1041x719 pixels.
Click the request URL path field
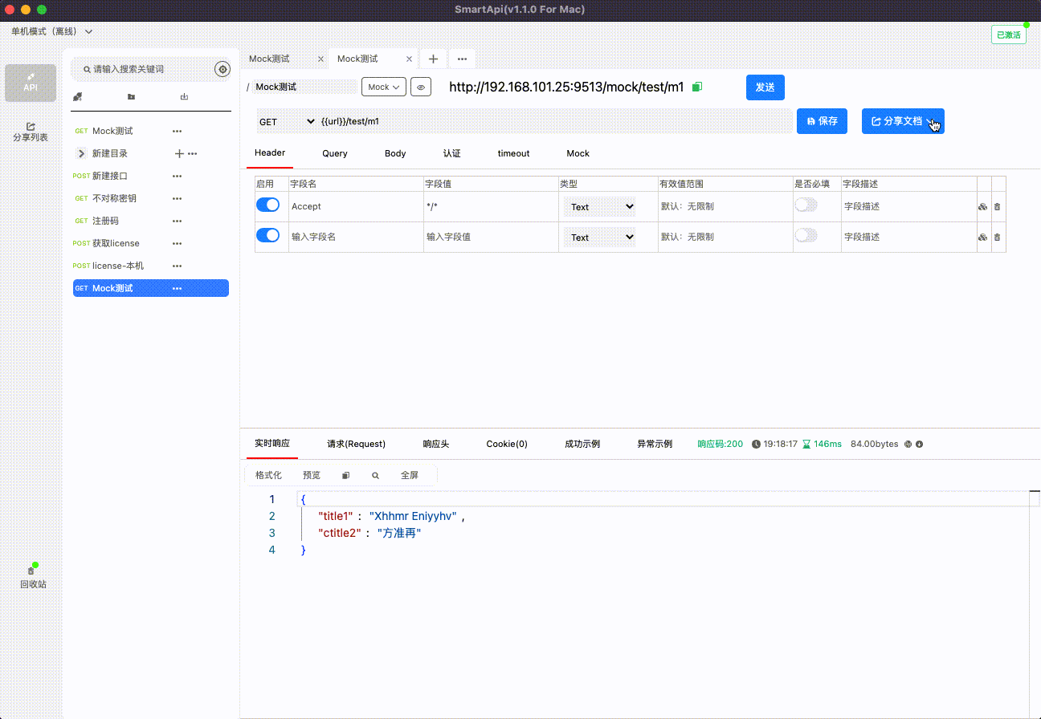click(x=554, y=122)
